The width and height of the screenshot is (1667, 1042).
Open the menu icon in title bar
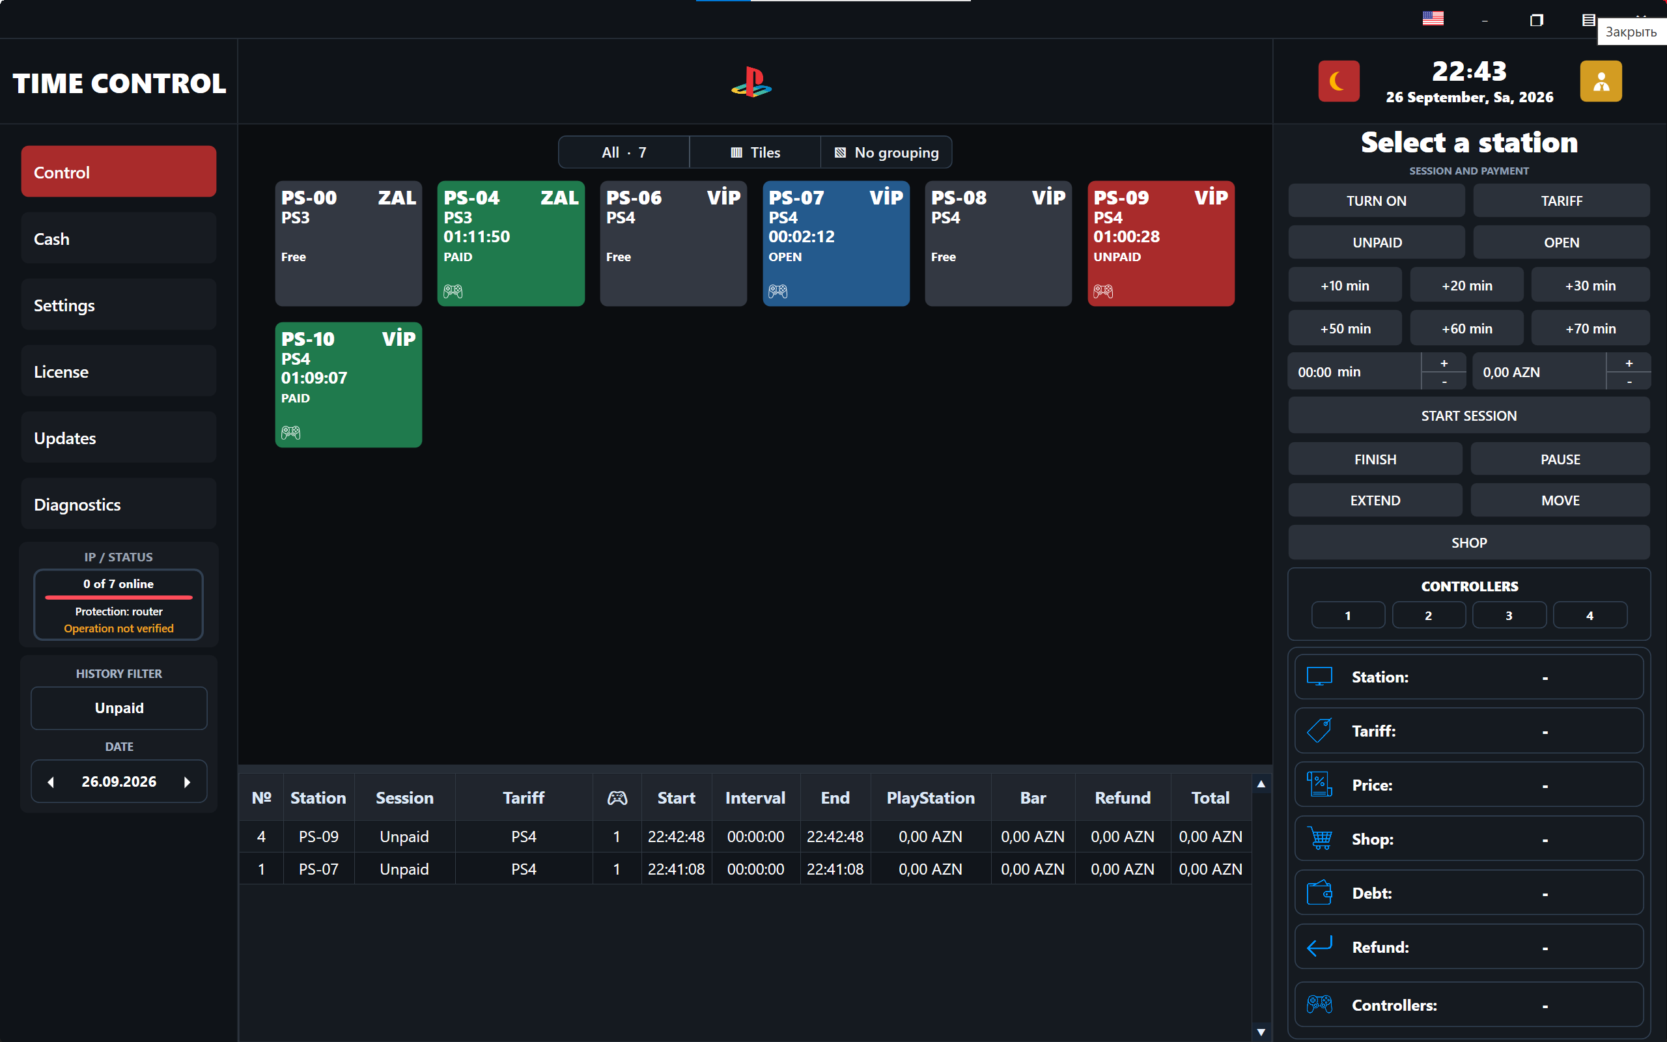tap(1588, 20)
